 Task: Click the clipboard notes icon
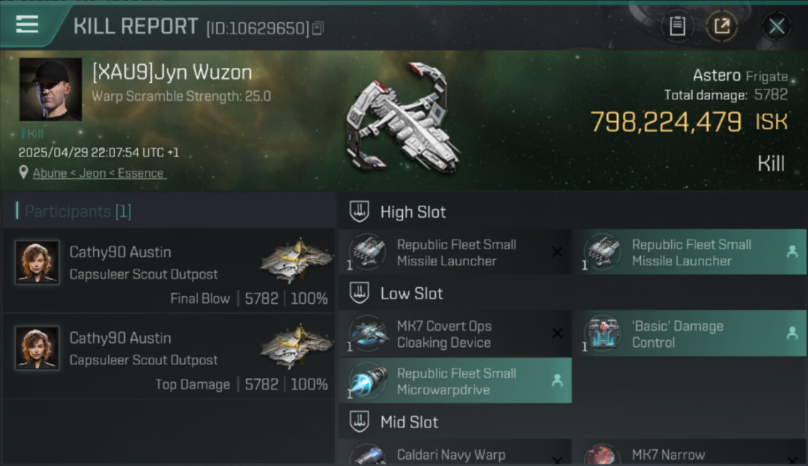click(677, 26)
